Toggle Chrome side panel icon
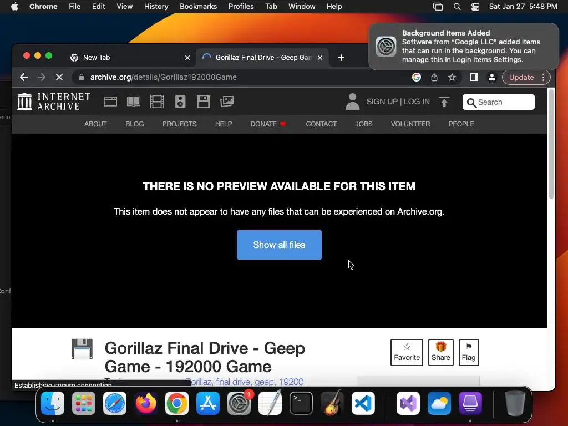Image resolution: width=568 pixels, height=426 pixels. pyautogui.click(x=474, y=77)
